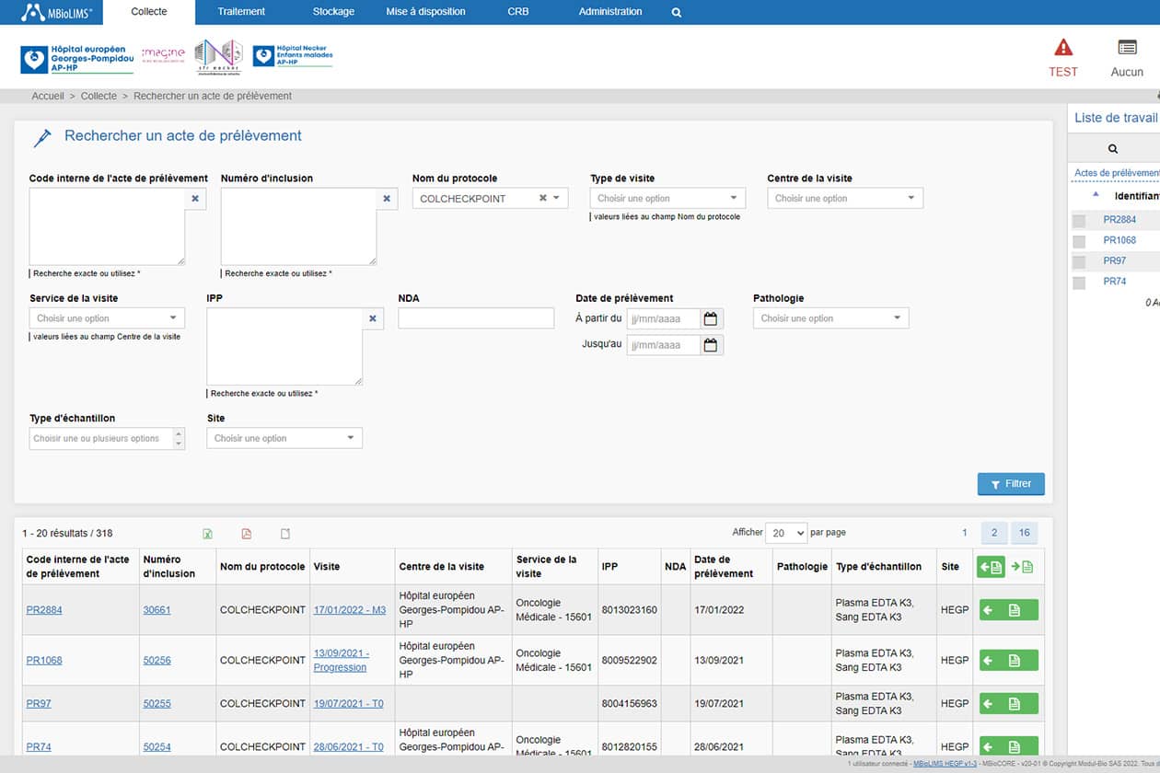The width and height of the screenshot is (1160, 773).
Task: Open the Type d'échantillon multi-select
Action: click(x=107, y=439)
